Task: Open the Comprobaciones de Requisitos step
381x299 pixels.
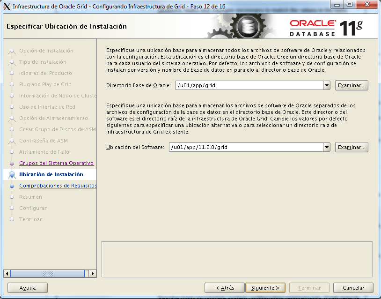Action: [x=58, y=186]
